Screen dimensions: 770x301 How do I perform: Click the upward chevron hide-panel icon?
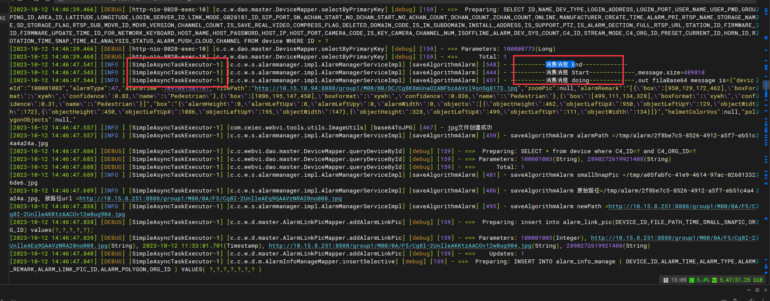coord(749,290)
